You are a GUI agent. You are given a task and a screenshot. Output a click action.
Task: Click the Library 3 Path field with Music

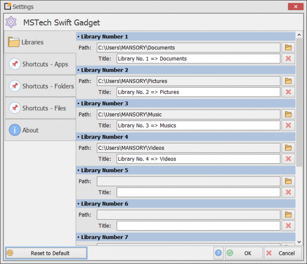tap(188, 114)
